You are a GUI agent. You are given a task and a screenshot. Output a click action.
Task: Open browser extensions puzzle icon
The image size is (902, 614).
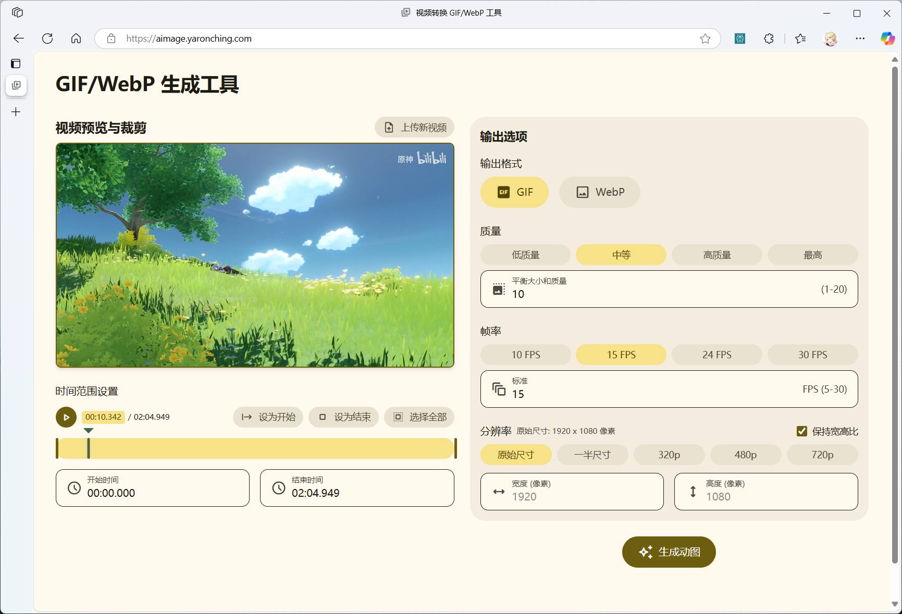(769, 39)
